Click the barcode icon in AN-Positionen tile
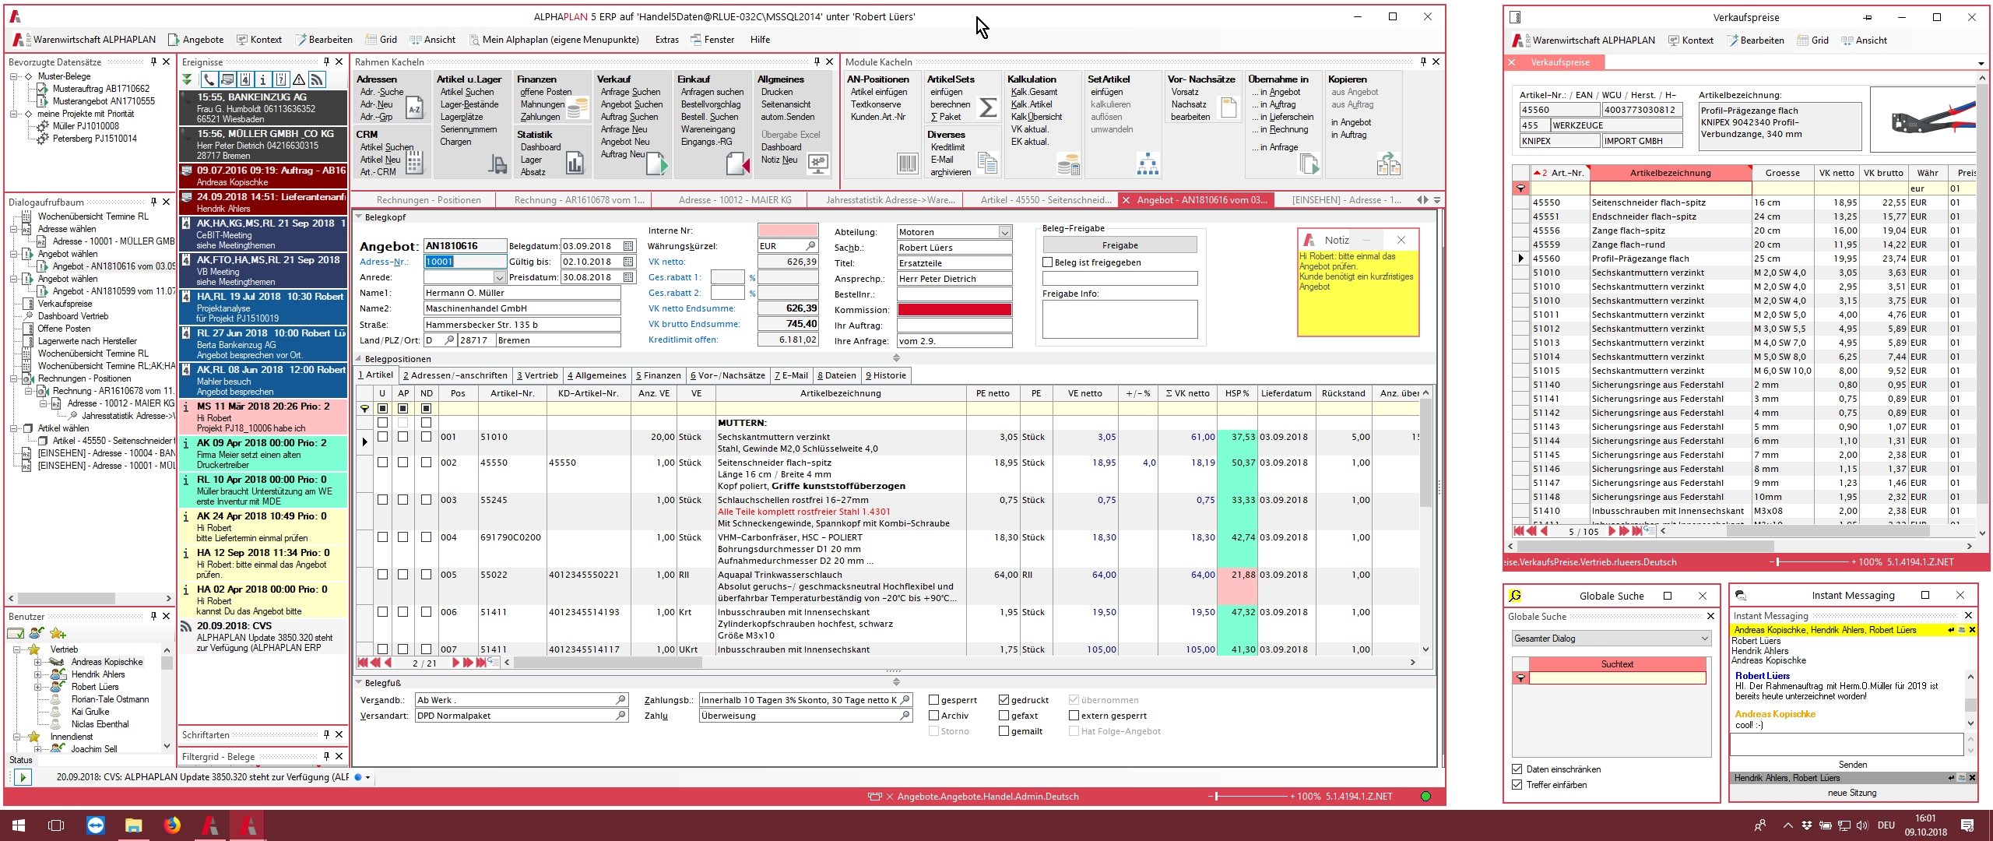This screenshot has width=1993, height=841. (x=907, y=164)
